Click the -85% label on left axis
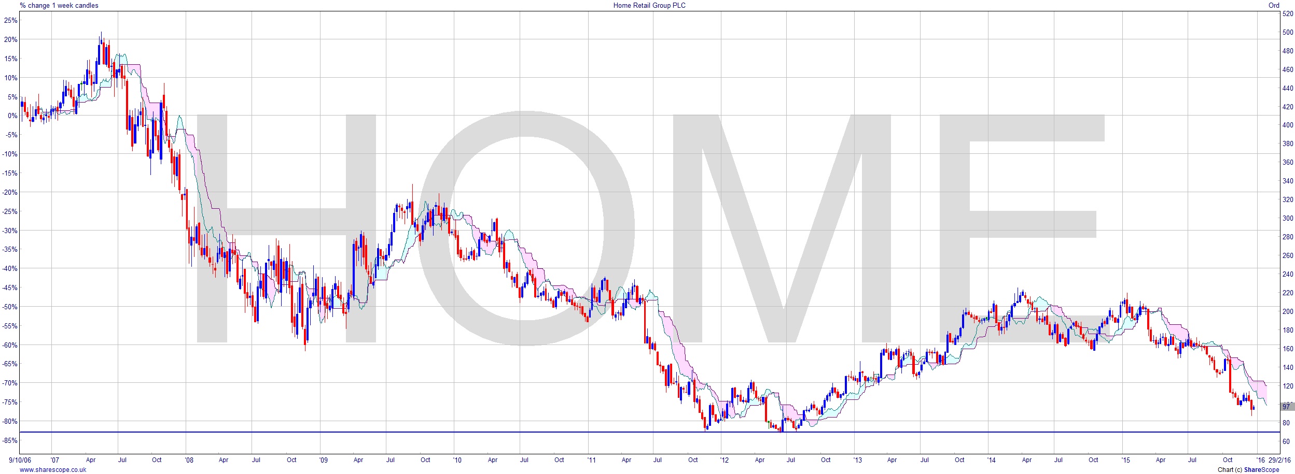The image size is (1295, 474). [x=10, y=440]
